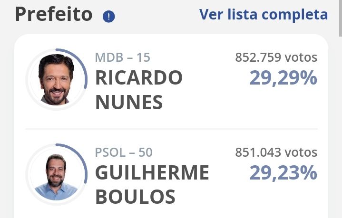Viewport: 342px width, 218px height.
Task: Click the 851.043 votos count
Action: coord(276,152)
